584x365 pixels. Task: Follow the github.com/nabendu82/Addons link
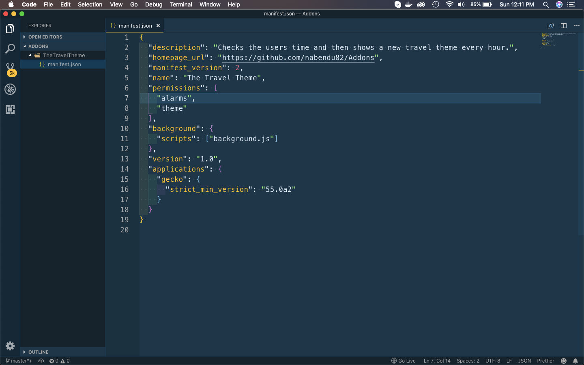click(298, 58)
